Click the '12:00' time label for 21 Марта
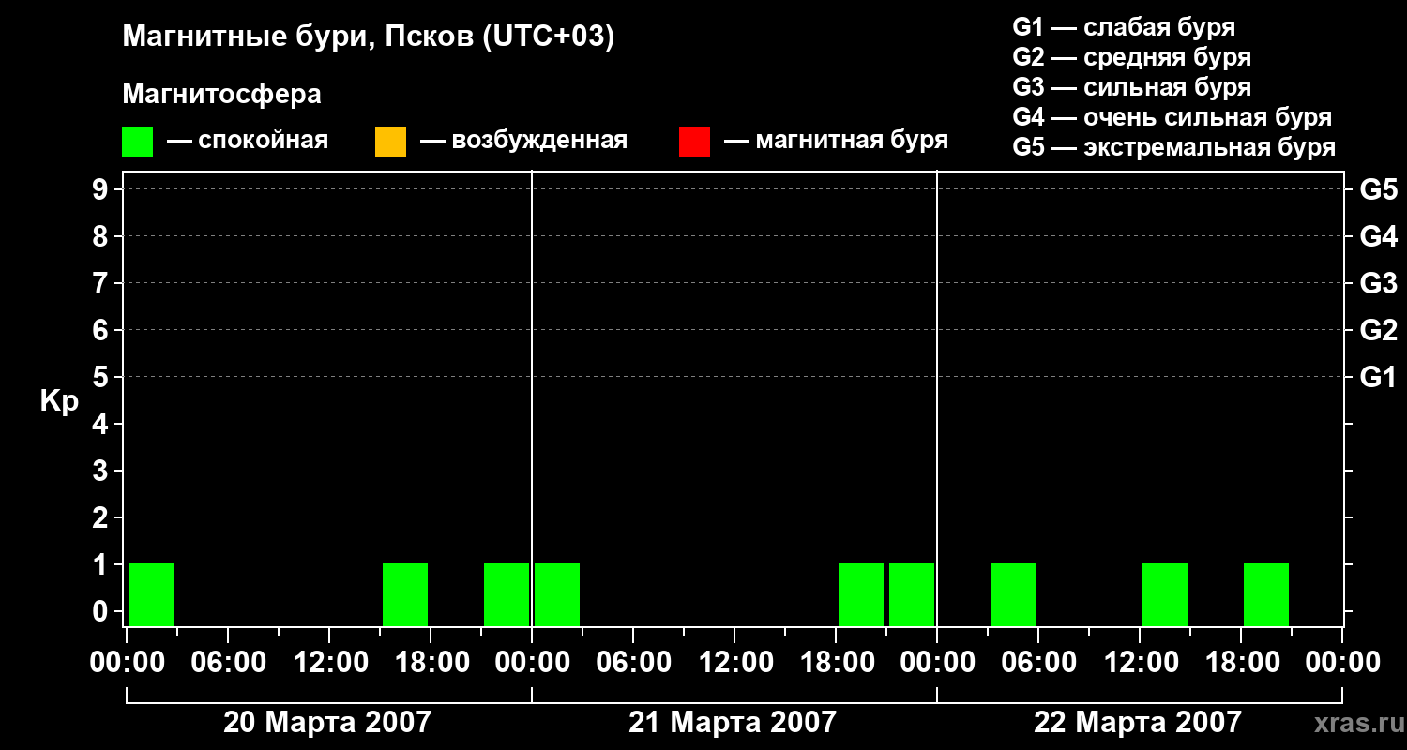The width and height of the screenshot is (1407, 750). pyautogui.click(x=734, y=663)
